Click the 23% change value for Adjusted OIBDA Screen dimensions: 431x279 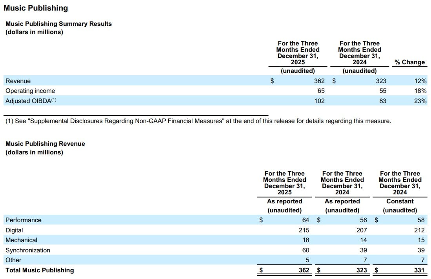pyautogui.click(x=420, y=101)
